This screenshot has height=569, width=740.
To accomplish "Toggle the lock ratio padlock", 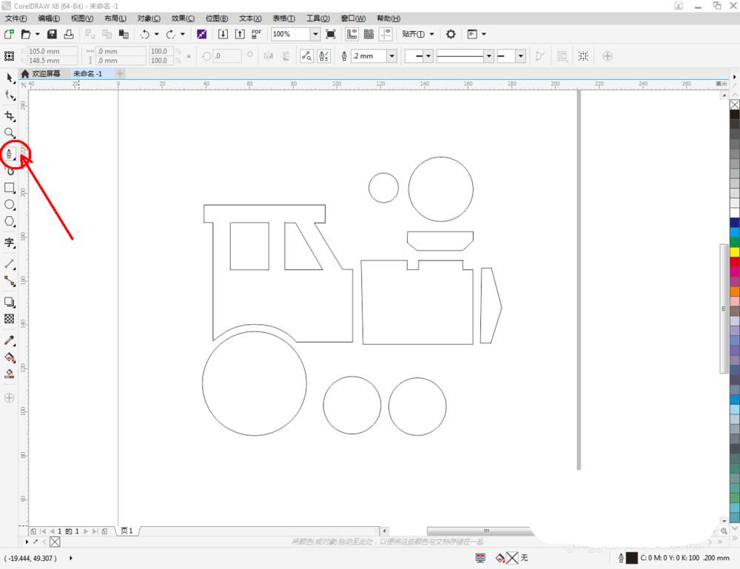I will click(x=189, y=56).
